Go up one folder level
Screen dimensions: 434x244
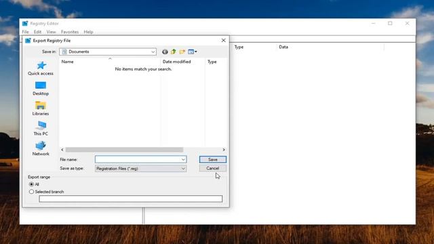[x=174, y=52]
